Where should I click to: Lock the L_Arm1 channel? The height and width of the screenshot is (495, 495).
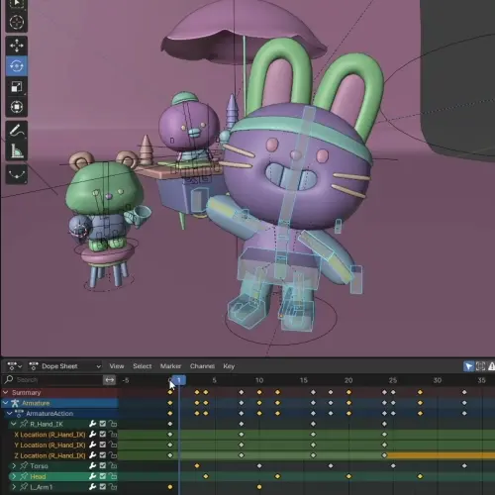pos(113,487)
